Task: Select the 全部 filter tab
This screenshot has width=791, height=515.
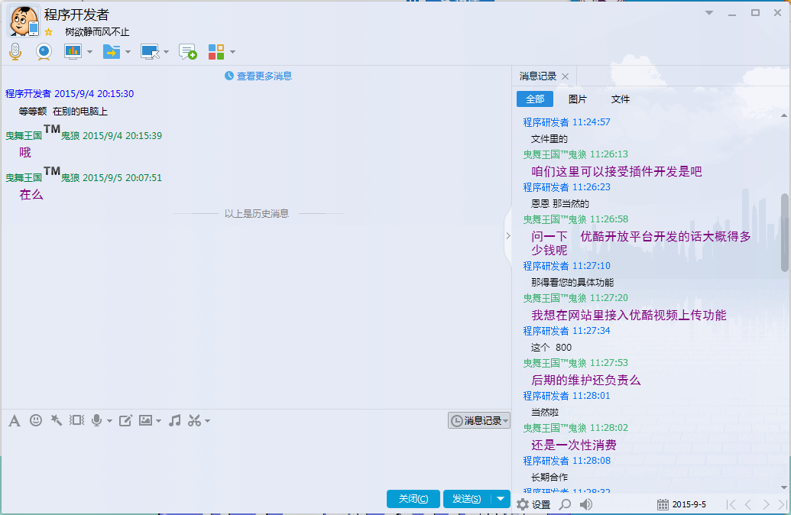Action: pyautogui.click(x=535, y=99)
